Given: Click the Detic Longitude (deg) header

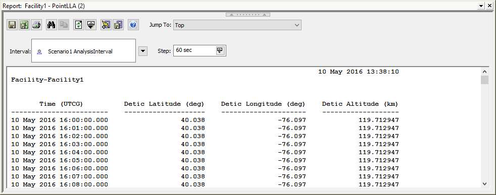Looking at the screenshot, I should tap(263, 104).
